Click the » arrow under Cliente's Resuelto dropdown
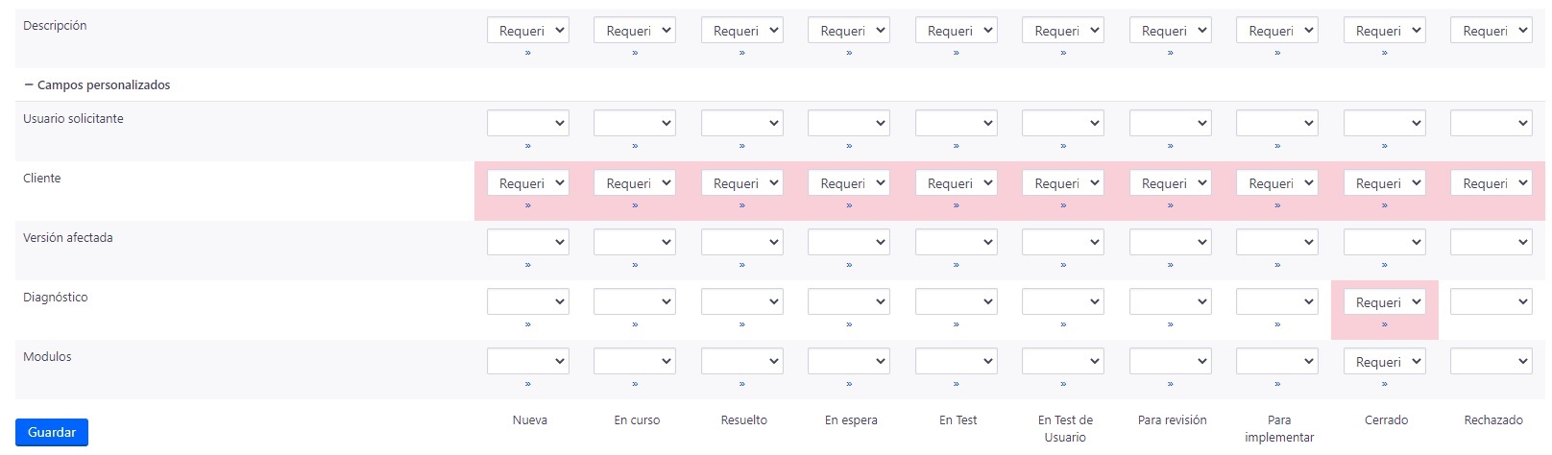 [x=742, y=205]
